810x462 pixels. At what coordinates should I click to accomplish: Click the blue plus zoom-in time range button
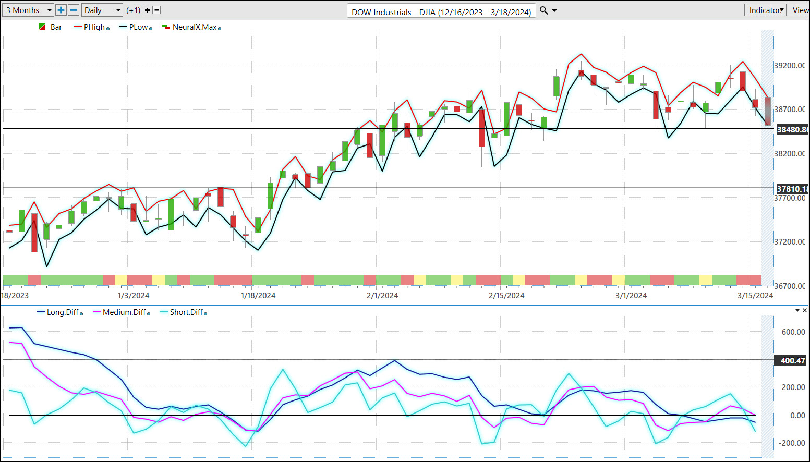pyautogui.click(x=61, y=10)
